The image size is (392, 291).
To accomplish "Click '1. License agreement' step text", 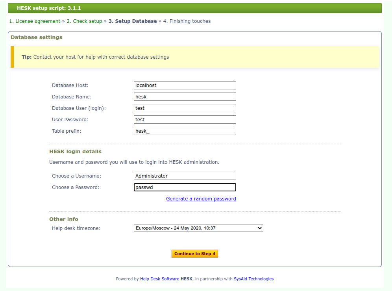I will pyautogui.click(x=35, y=21).
